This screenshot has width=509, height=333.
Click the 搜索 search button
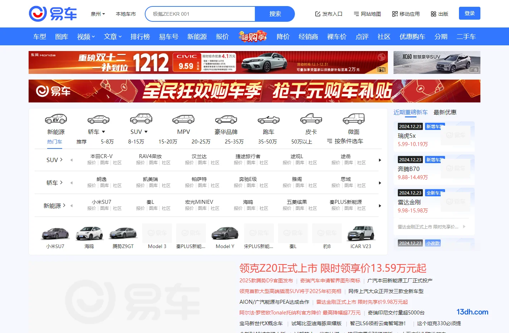(x=275, y=14)
